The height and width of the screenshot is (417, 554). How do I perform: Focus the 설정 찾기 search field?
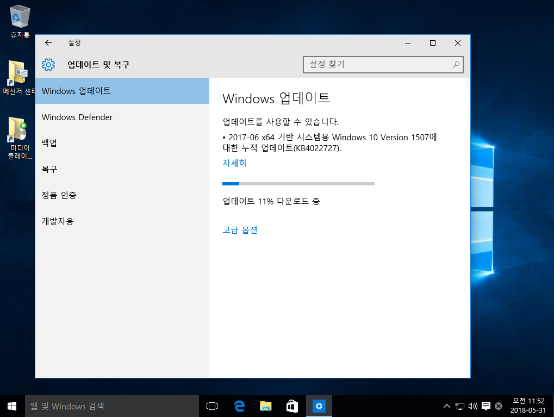point(383,65)
